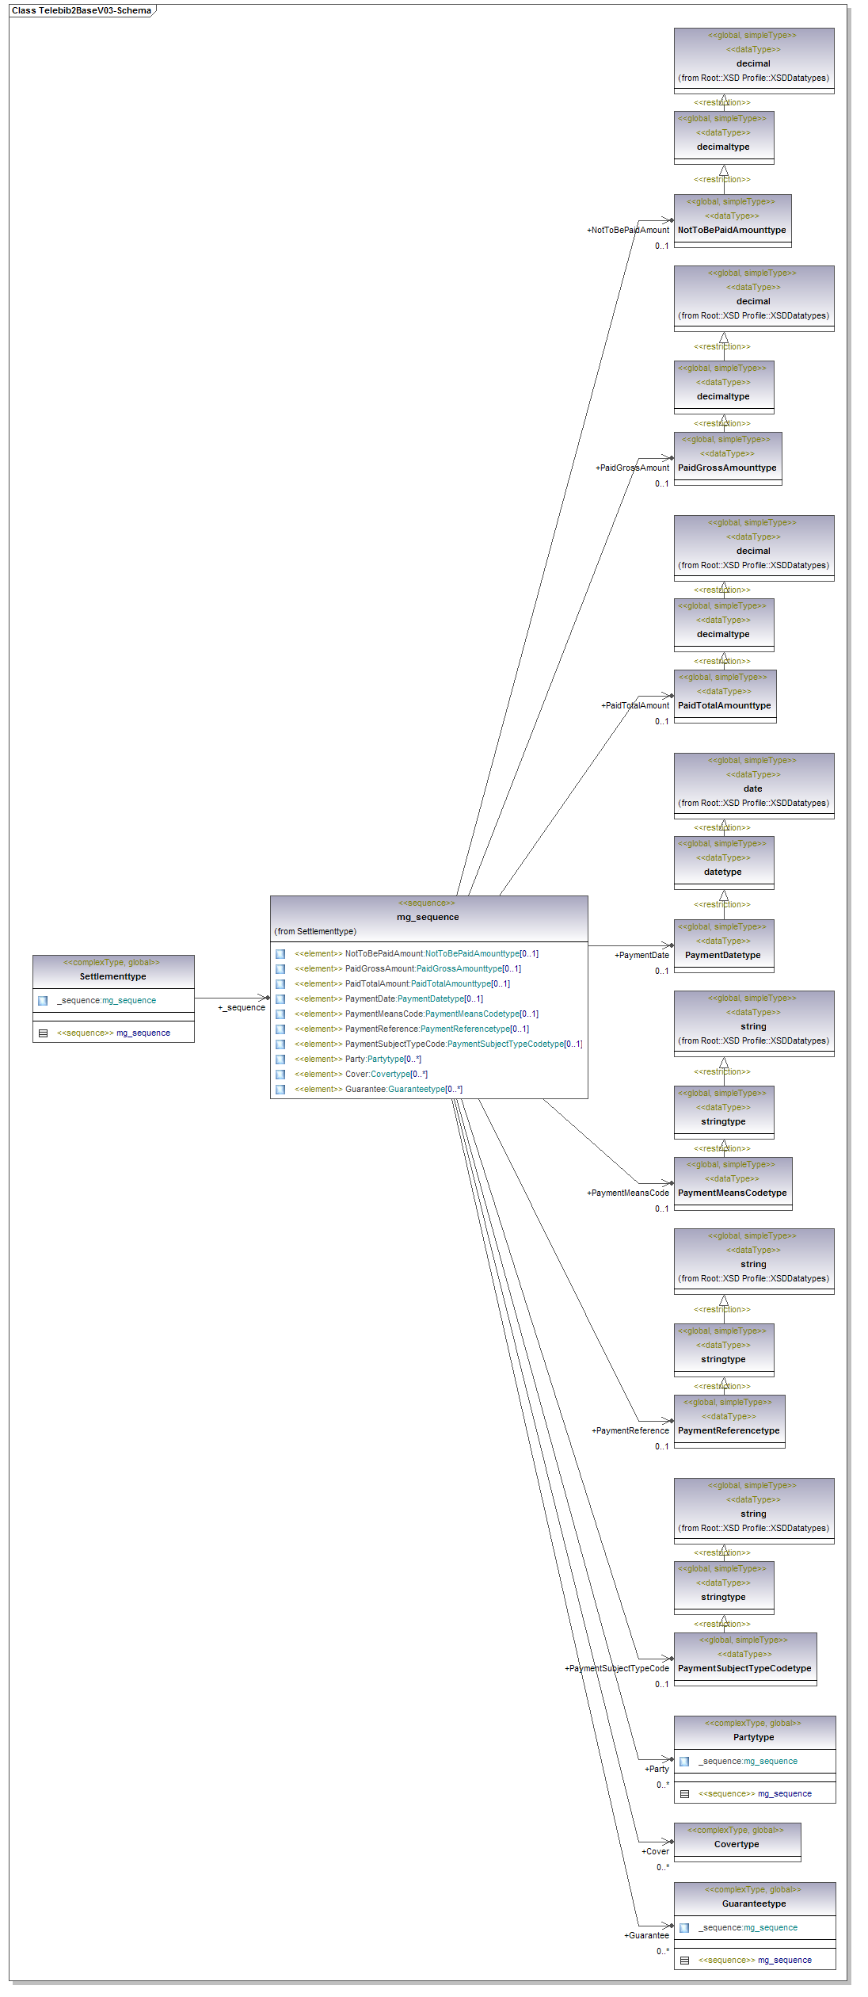The image size is (868, 1997).
Task: Select the Covertype class box
Action: click(737, 1844)
